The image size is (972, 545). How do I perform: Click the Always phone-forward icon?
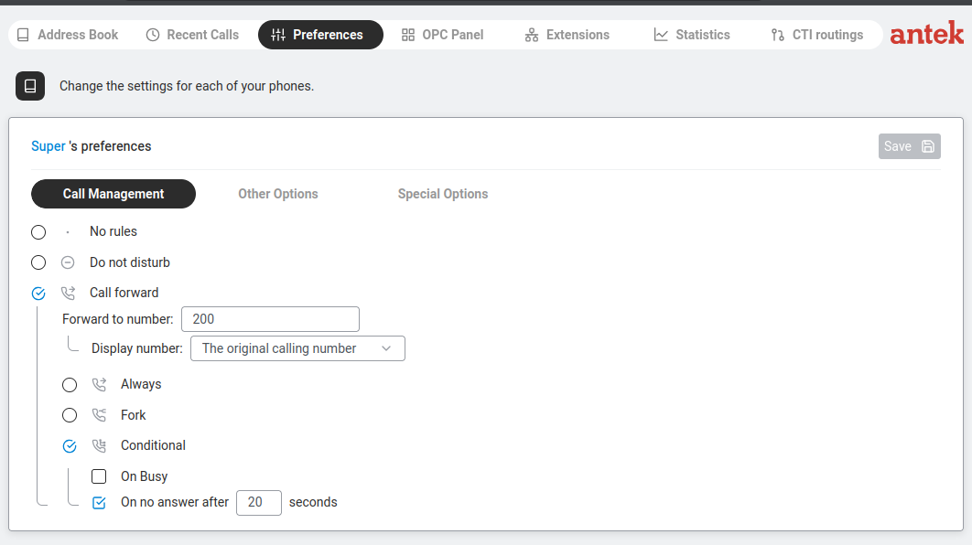coord(99,385)
